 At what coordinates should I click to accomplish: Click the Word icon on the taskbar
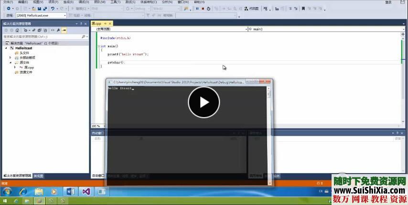coord(70,191)
